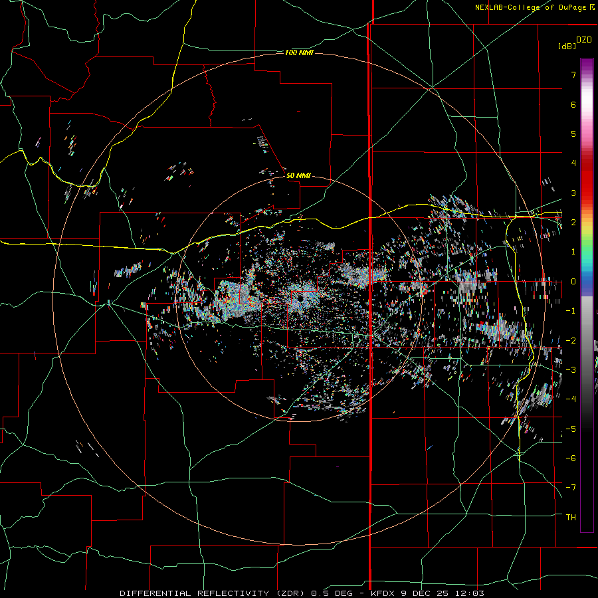
Task: Click the TH label on color scale
Action: click(x=571, y=518)
